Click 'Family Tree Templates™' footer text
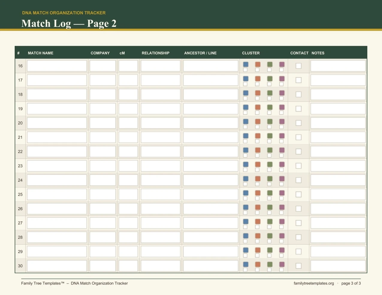The height and width of the screenshot is (295, 382). [43, 283]
